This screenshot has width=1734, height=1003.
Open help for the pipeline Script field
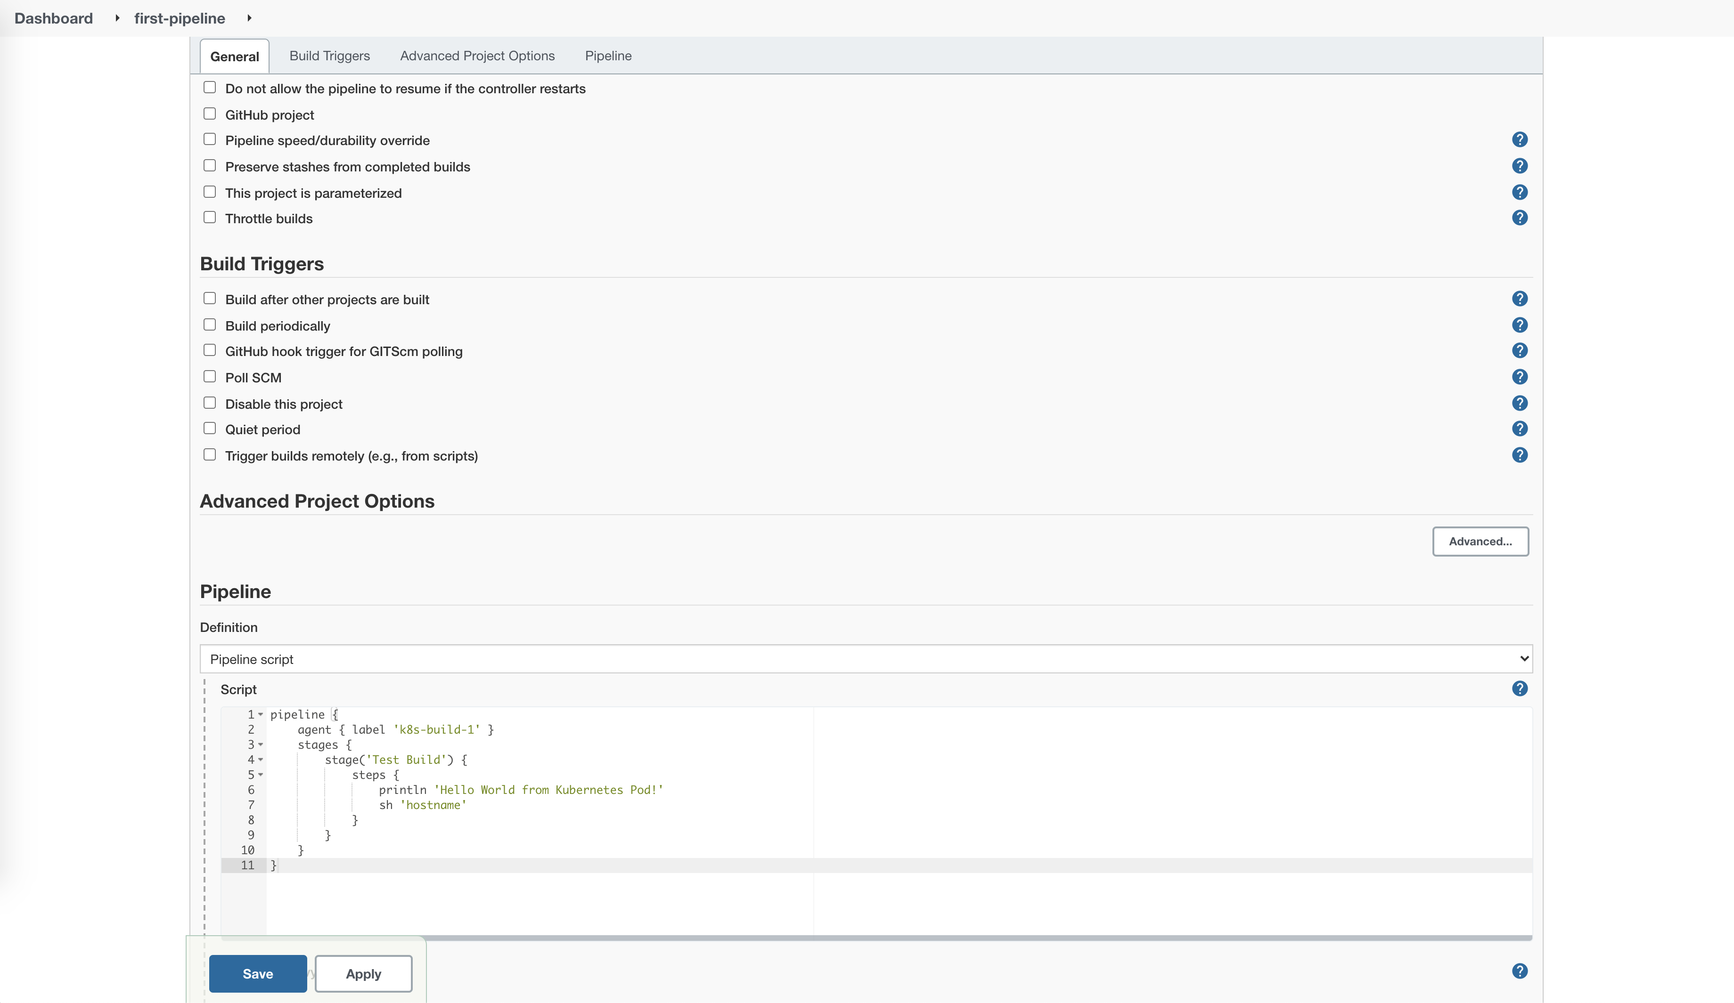[x=1520, y=689]
